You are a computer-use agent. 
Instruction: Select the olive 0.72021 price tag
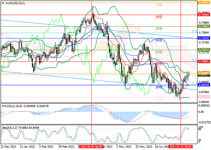pyautogui.click(x=204, y=49)
